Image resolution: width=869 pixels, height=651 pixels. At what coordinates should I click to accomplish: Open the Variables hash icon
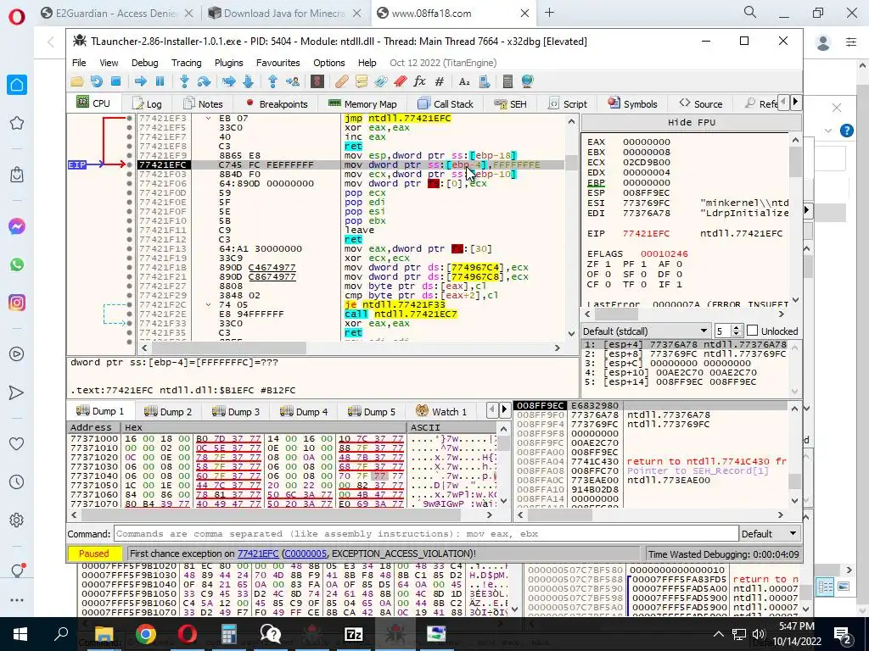tap(440, 82)
